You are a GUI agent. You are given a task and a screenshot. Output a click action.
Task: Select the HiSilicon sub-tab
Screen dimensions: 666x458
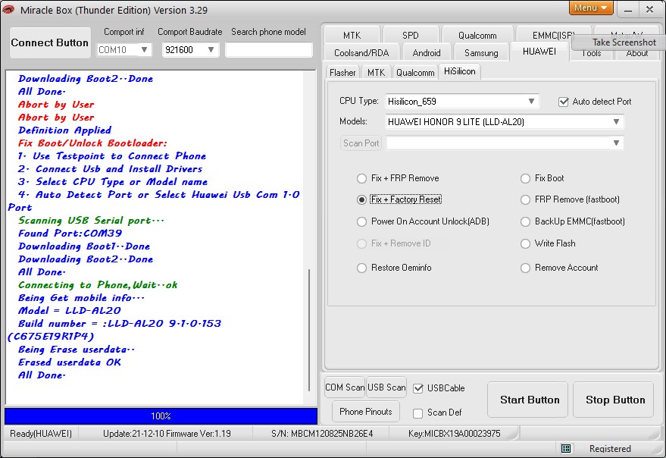(460, 71)
